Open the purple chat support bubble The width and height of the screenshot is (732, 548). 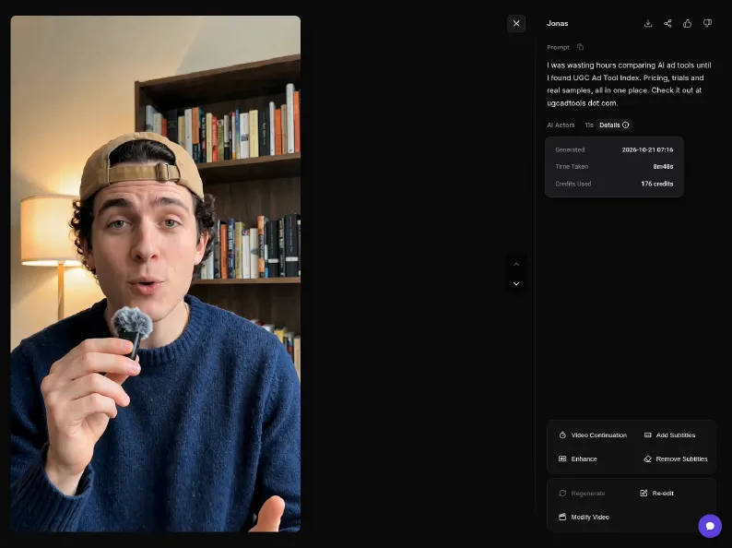click(710, 526)
